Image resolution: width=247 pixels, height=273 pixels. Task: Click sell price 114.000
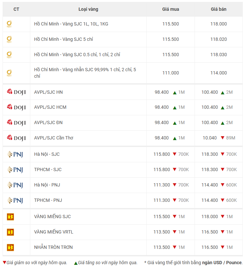pyautogui.click(x=219, y=73)
